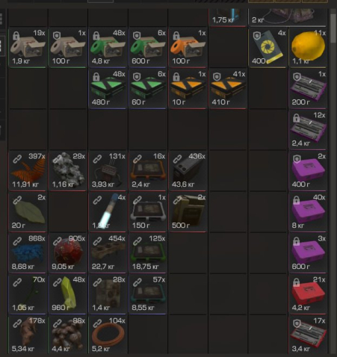This screenshot has width=337, height=357.
Task: Select the shielded aperture card pack 4x
Action: click(268, 48)
